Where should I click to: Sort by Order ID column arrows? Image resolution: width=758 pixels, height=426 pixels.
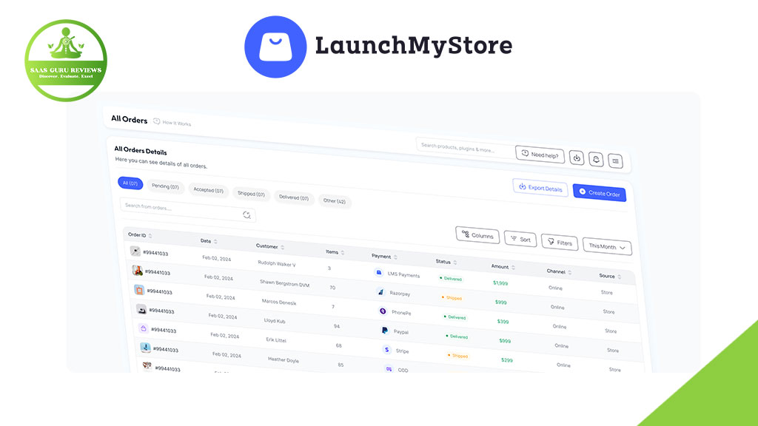[x=150, y=236]
